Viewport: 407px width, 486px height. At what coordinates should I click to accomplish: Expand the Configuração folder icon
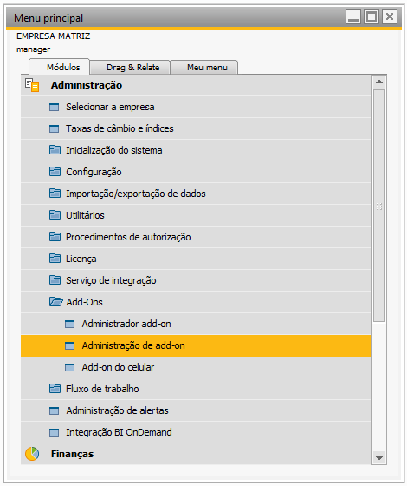[x=55, y=172]
